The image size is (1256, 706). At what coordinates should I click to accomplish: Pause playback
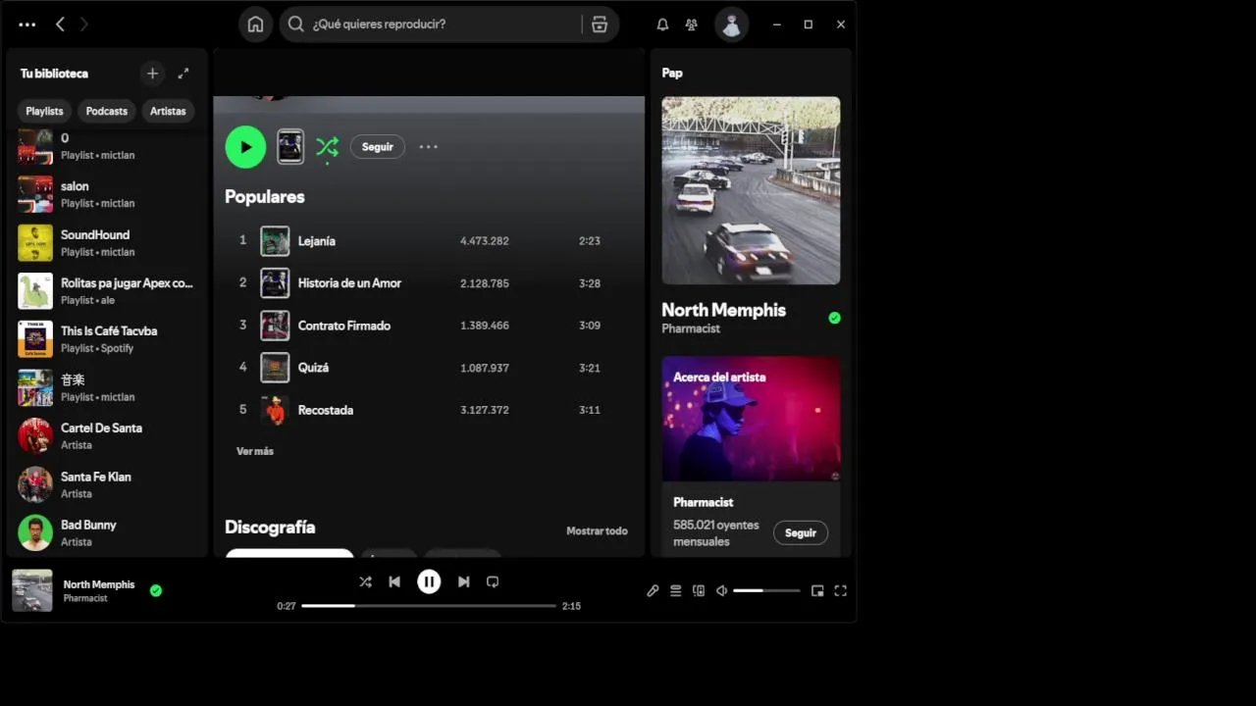(x=429, y=581)
